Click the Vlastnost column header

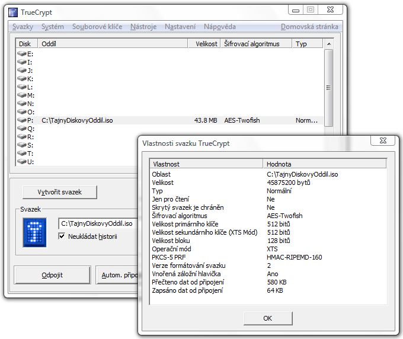206,164
